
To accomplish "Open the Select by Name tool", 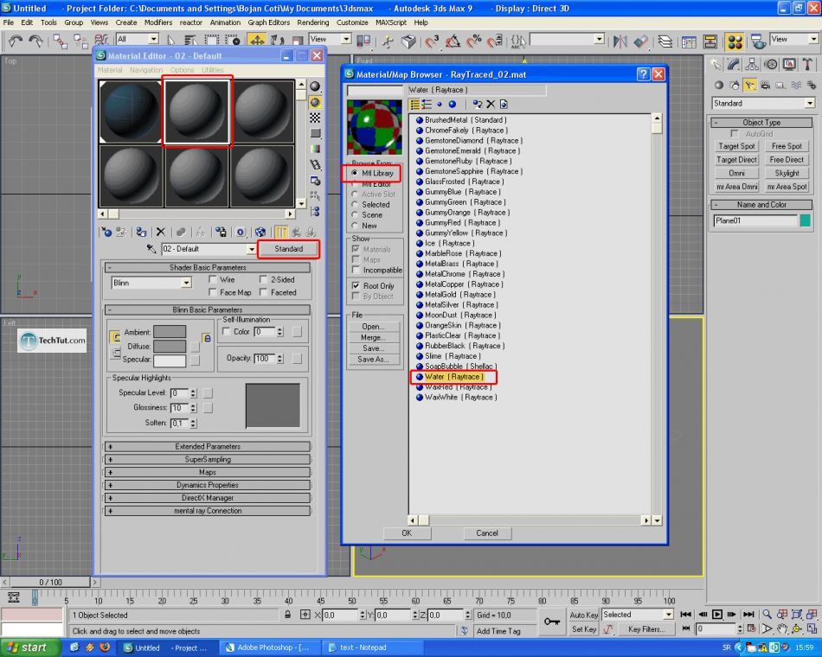I will (x=191, y=41).
